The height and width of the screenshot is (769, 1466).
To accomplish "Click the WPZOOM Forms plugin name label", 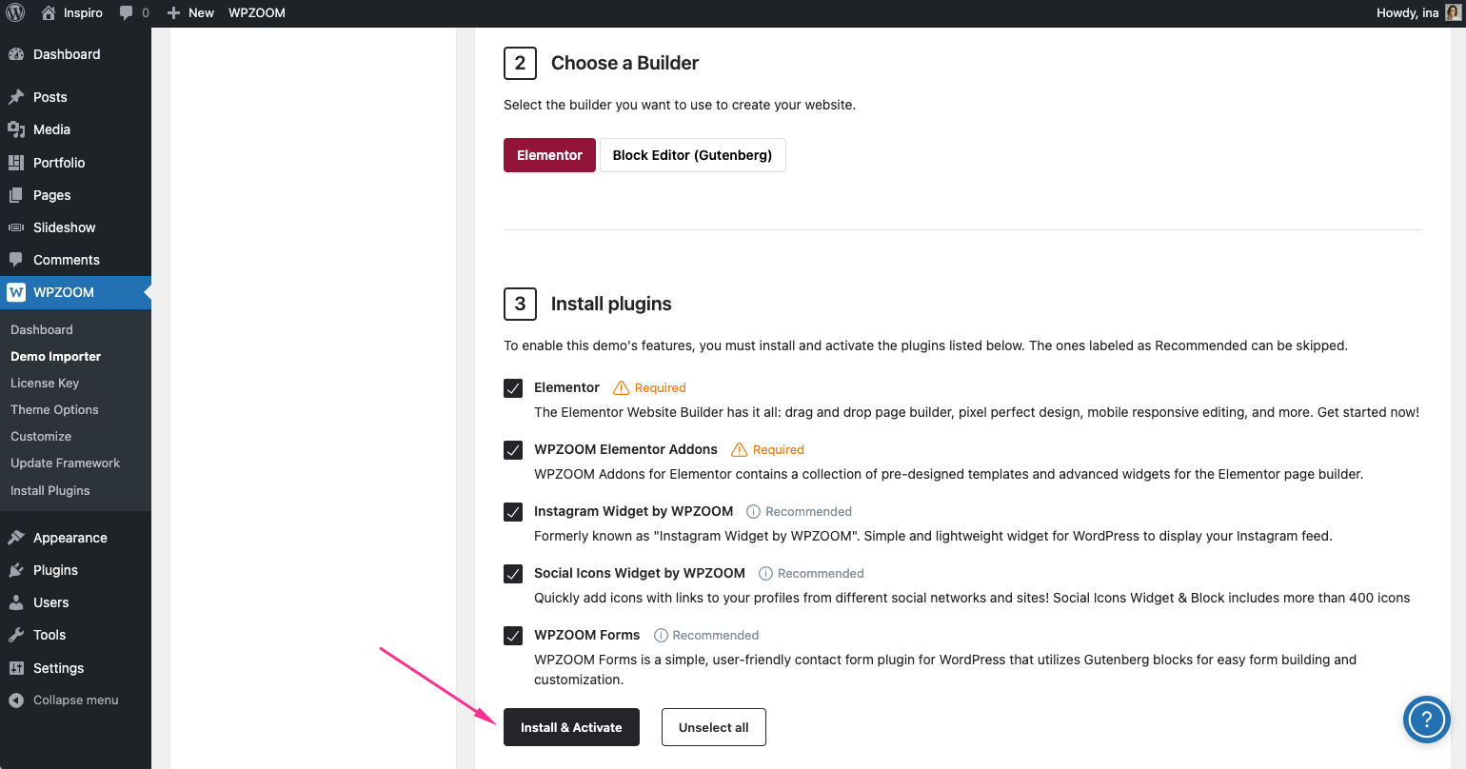I will 587,635.
